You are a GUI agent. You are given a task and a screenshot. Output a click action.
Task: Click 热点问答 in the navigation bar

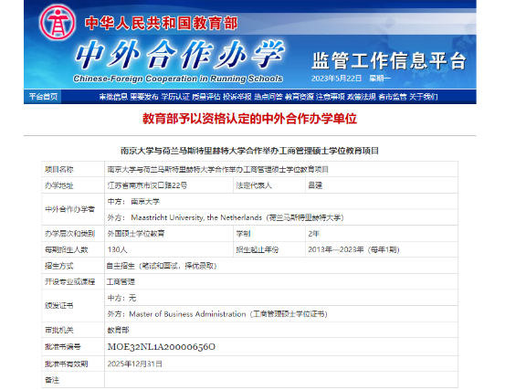click(268, 97)
